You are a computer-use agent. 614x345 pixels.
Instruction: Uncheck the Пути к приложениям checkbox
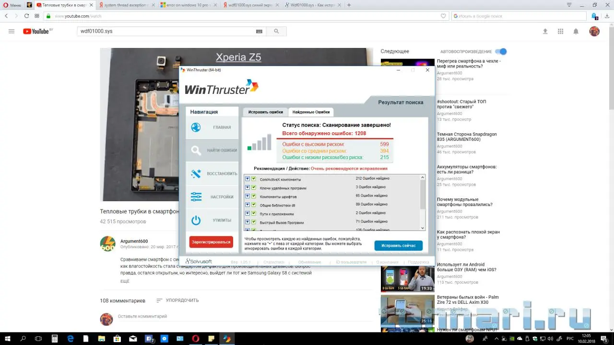(x=254, y=213)
